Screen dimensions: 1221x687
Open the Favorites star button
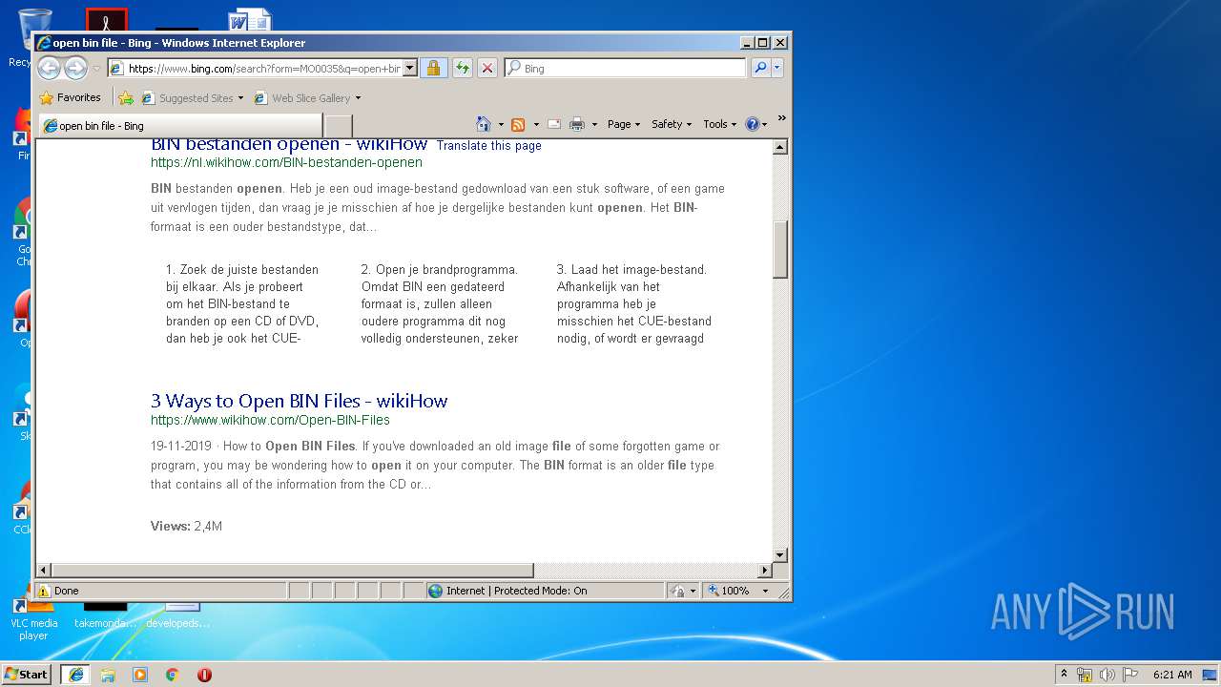[x=70, y=97]
